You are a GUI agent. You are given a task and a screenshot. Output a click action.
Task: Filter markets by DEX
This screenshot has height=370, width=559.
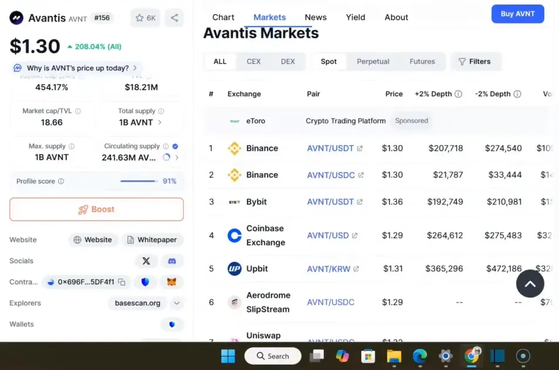coord(287,62)
